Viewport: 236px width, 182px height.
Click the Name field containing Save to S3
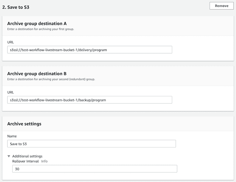click(91, 144)
